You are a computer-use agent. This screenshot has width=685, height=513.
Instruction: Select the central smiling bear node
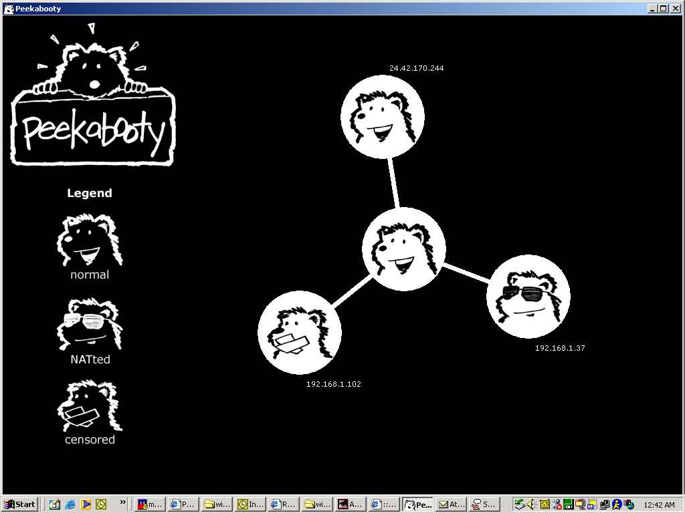(x=403, y=249)
